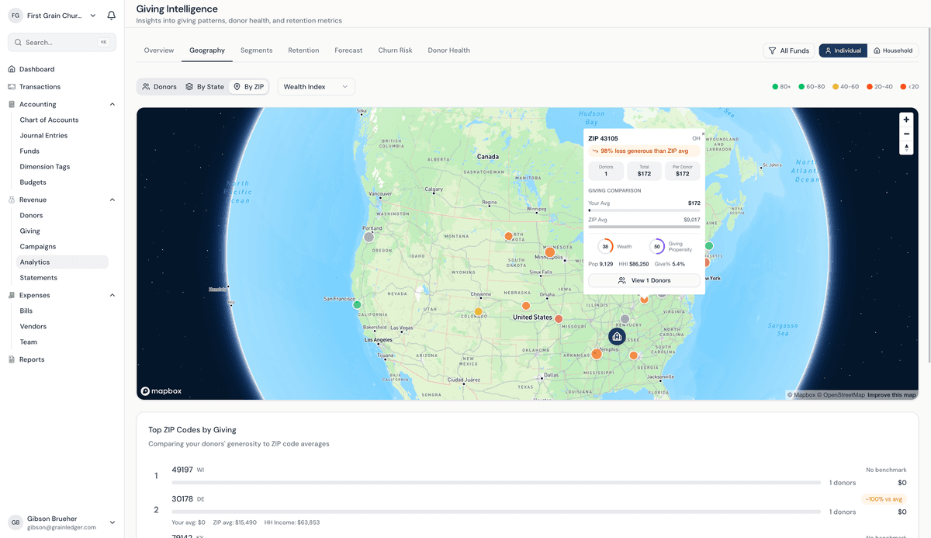
Task: Zoom out on the map
Action: (906, 134)
